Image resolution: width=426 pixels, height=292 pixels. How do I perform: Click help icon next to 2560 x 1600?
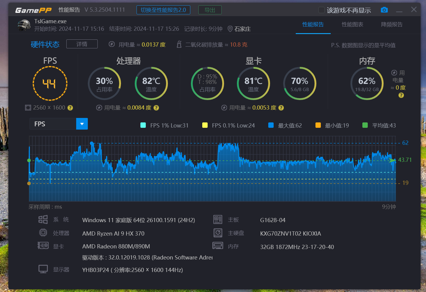tap(70, 108)
